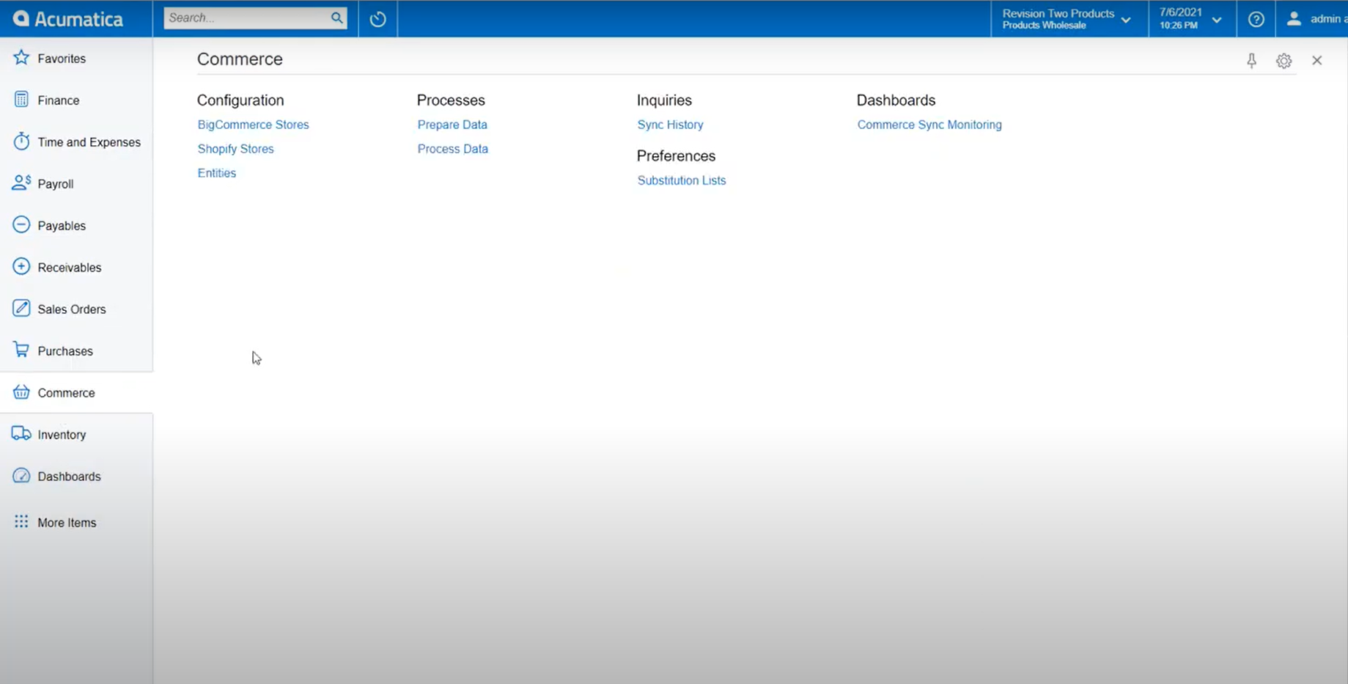Close the Commerce menu panel
This screenshot has height=684, width=1348.
pos(1316,61)
